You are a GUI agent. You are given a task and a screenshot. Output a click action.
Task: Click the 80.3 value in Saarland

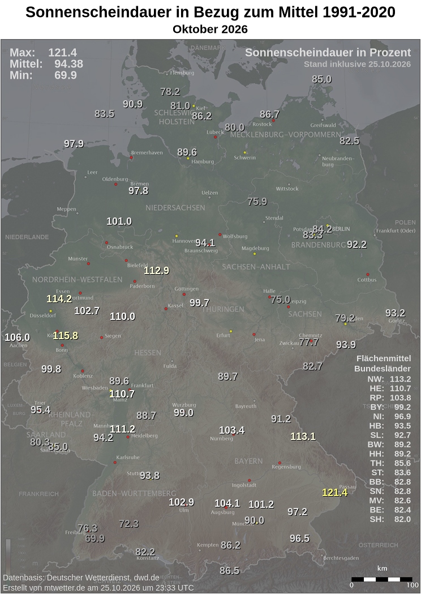tap(40, 442)
